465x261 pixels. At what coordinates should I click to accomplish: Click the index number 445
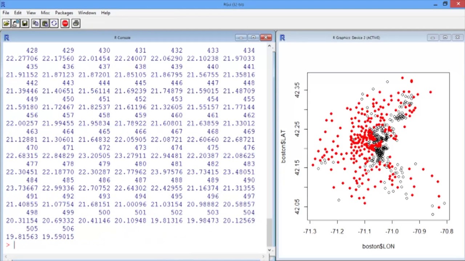[140, 83]
